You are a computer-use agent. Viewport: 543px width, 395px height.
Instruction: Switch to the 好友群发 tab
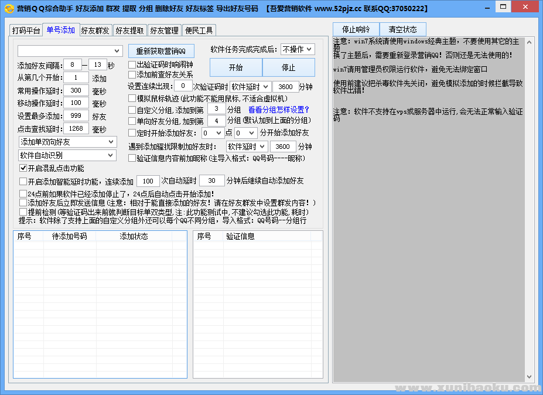pyautogui.click(x=95, y=30)
